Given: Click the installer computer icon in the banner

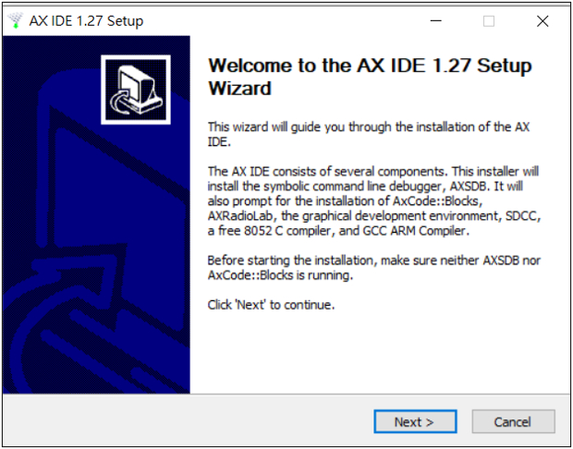Looking at the screenshot, I should click(x=136, y=90).
